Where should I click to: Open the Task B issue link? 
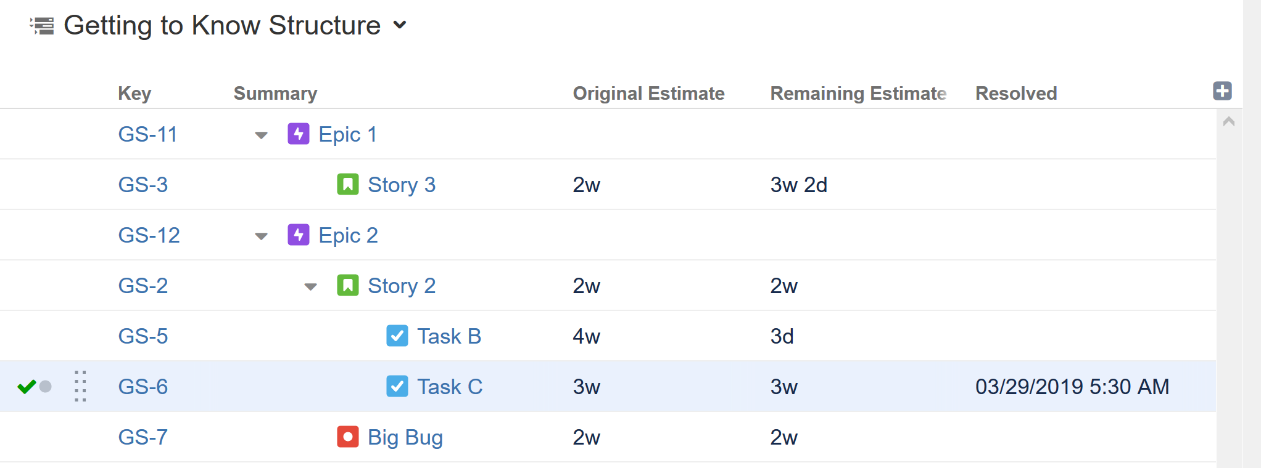point(450,336)
